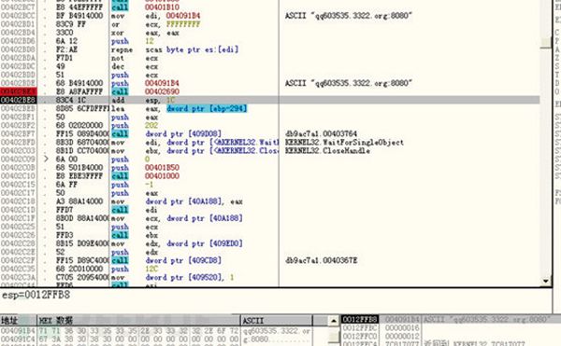Click the comment db9ac7a1.00403764
Viewport: 561px width, 346px height.
[x=321, y=134]
